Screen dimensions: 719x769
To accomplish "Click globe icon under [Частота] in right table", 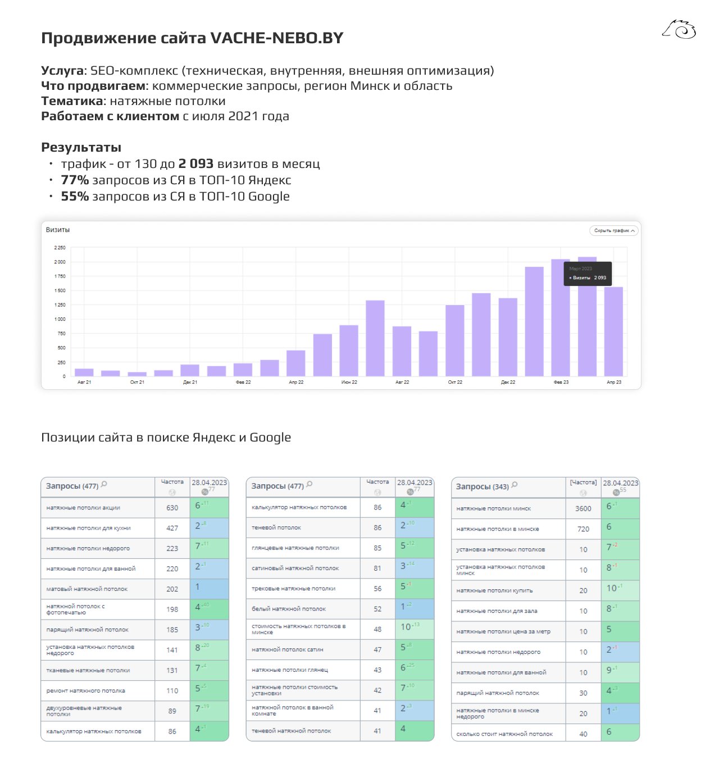I will pos(583,493).
